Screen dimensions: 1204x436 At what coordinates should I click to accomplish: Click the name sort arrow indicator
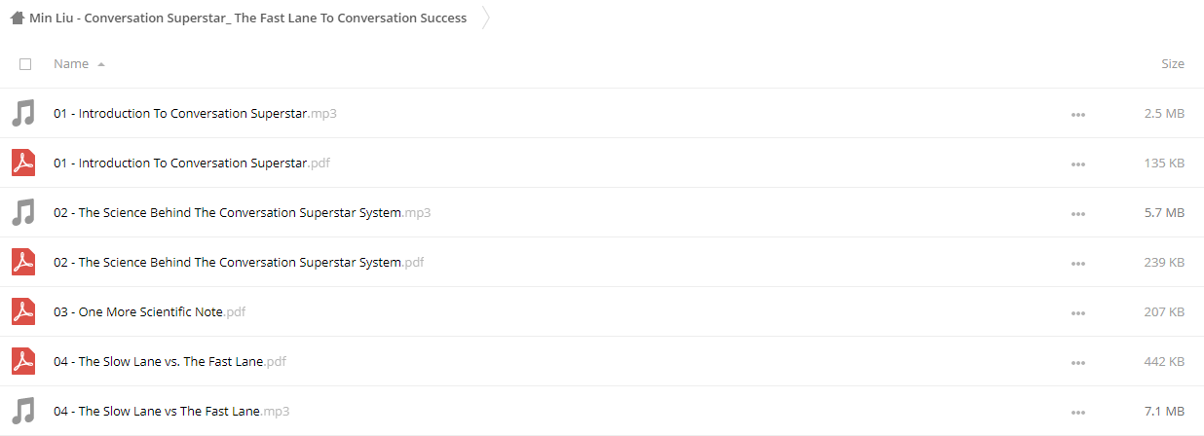[101, 64]
